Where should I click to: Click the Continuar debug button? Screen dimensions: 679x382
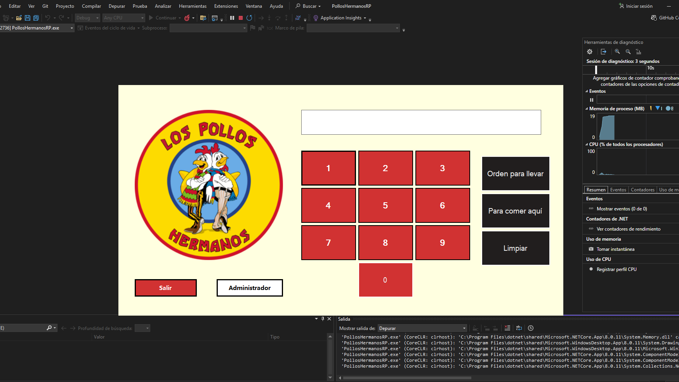pos(165,18)
